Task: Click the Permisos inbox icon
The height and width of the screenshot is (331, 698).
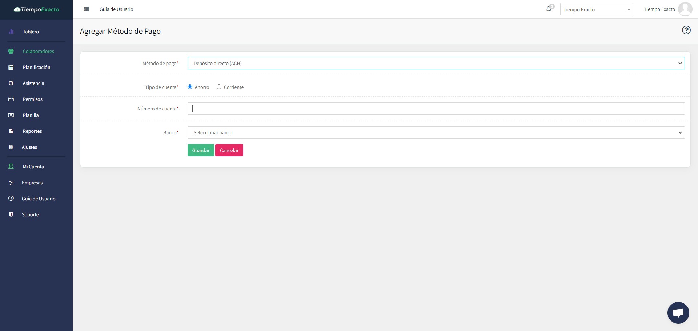Action: pos(11,99)
